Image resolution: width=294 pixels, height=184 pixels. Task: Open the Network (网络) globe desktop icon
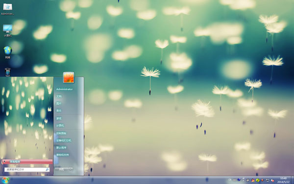tap(8, 53)
